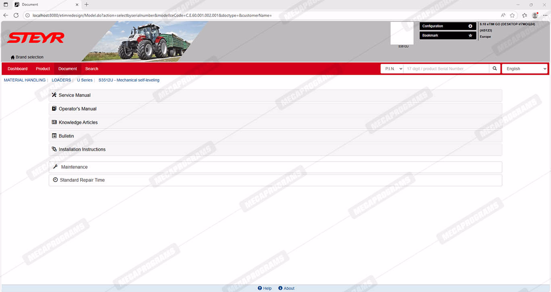The width and height of the screenshot is (551, 292).
Task: Click the Configuration plus icon
Action: (470, 26)
